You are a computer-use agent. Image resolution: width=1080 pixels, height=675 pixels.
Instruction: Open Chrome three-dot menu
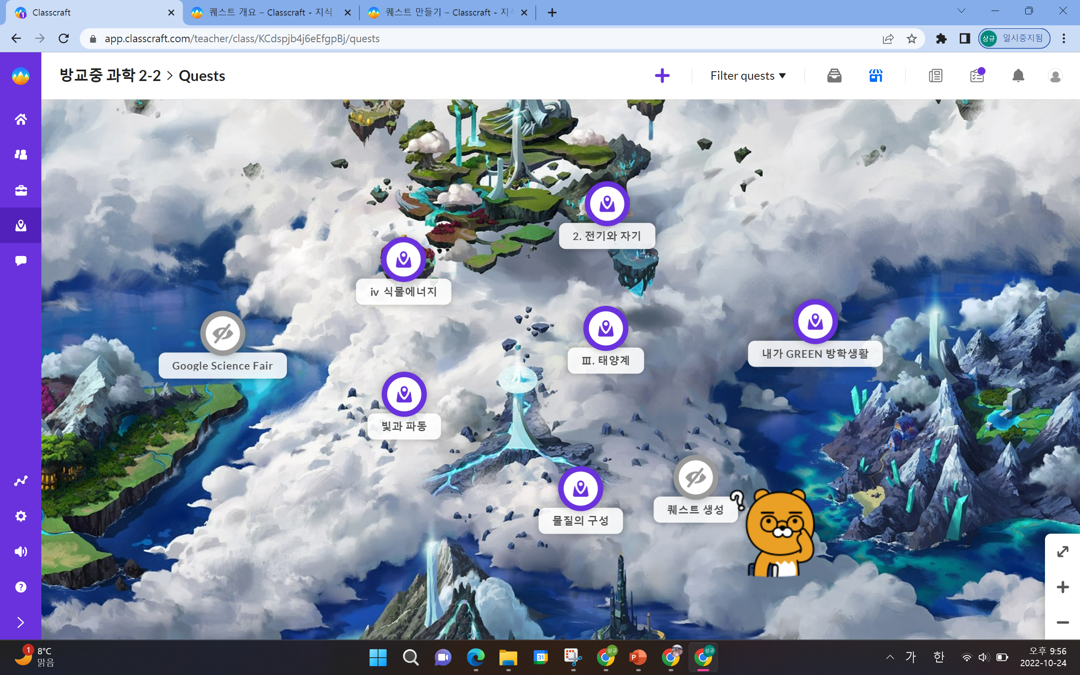coord(1064,39)
